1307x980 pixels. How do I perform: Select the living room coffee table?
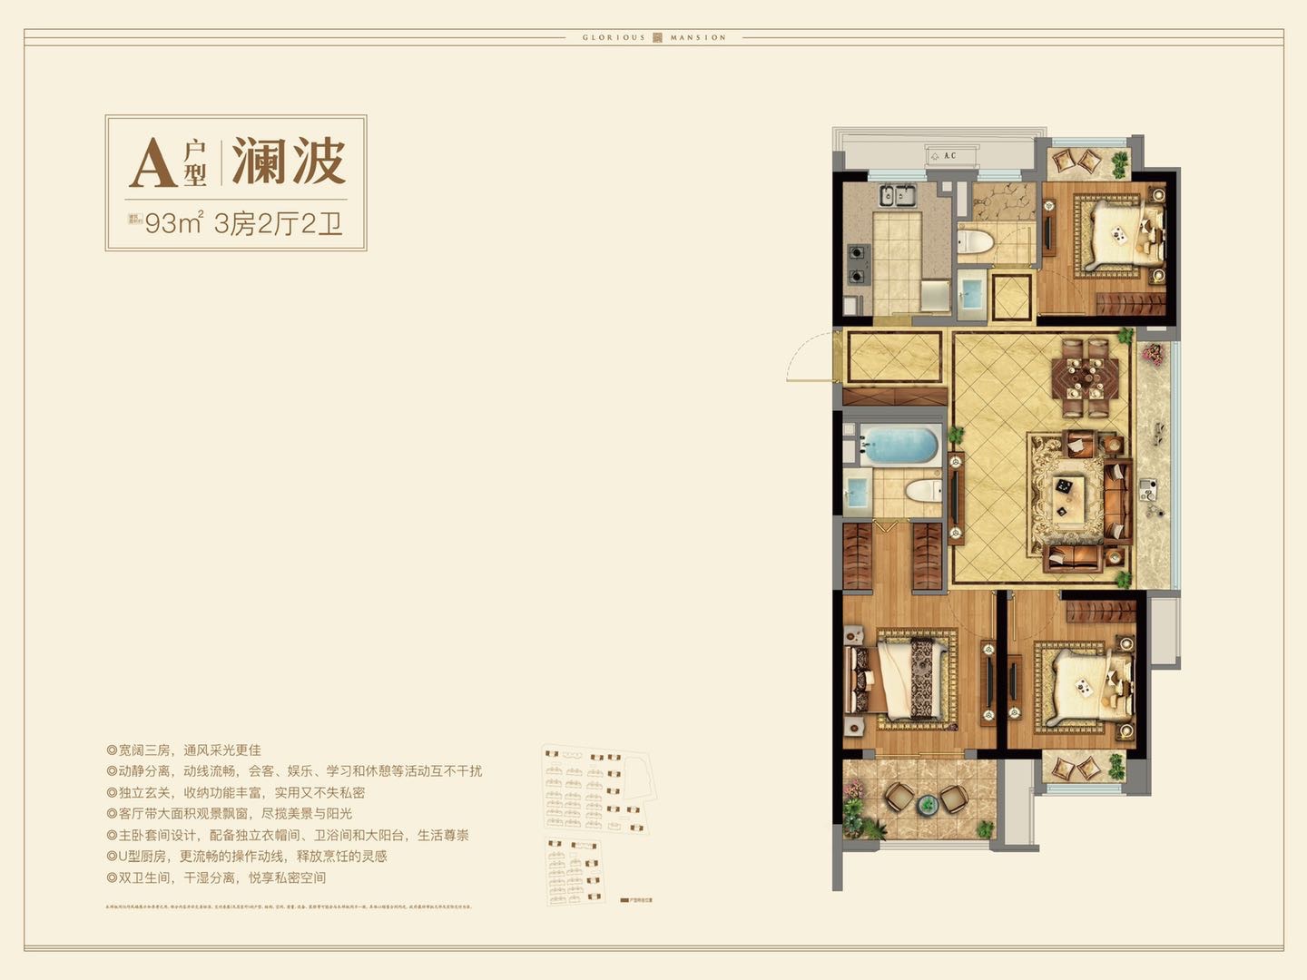coord(1064,496)
